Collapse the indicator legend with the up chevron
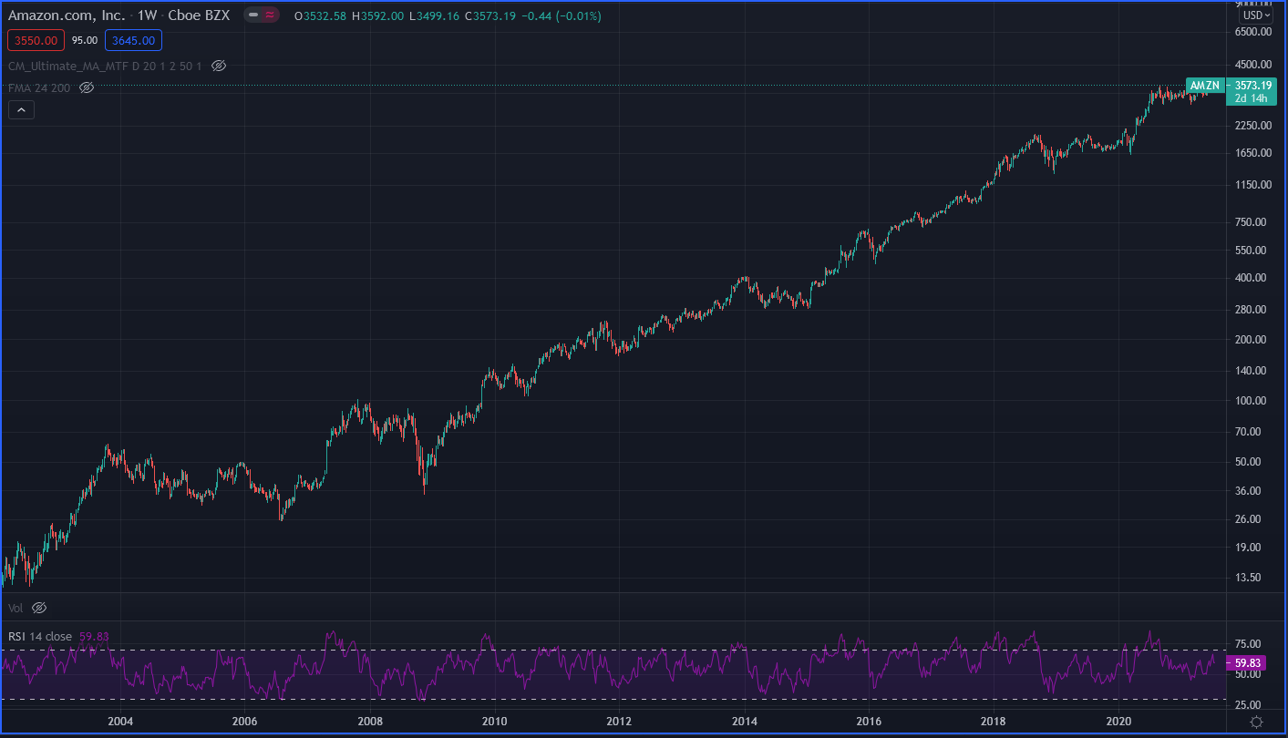This screenshot has height=738, width=1288. point(21,108)
